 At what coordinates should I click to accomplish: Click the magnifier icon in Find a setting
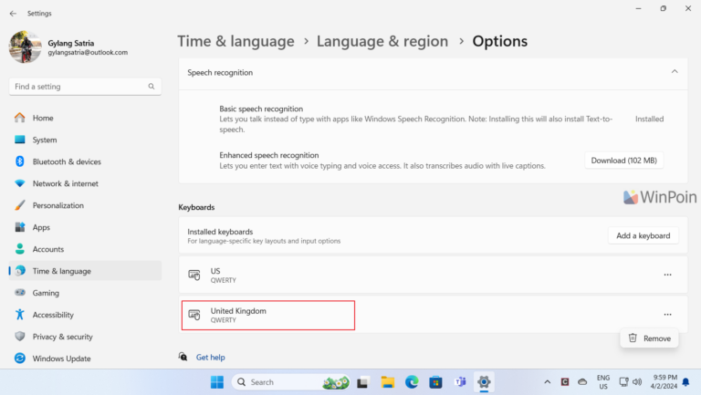tap(152, 87)
